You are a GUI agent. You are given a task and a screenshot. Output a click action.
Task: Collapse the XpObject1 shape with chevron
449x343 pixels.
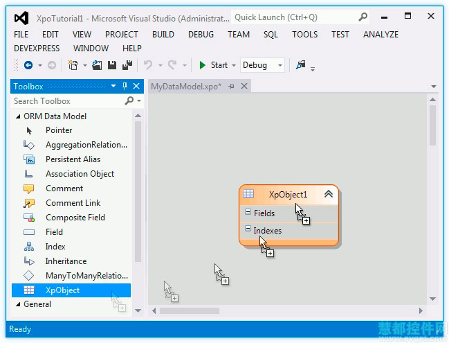329,194
